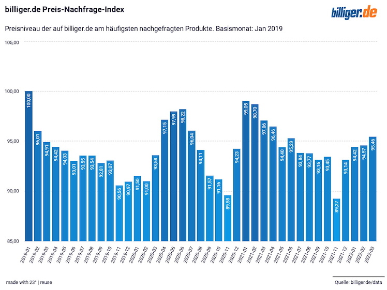Screen dimensions: 387x290
Task: Select the 2019-01 bar labeled 100,00
Action: pyautogui.click(x=28, y=166)
